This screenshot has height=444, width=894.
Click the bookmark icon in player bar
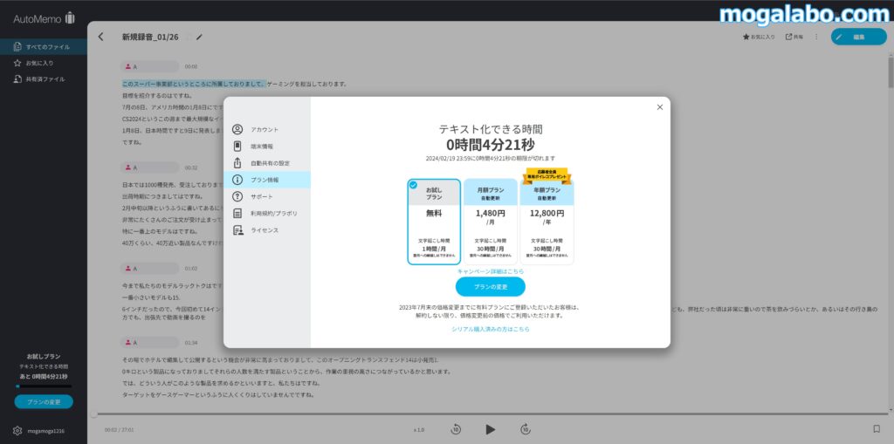[876, 429]
